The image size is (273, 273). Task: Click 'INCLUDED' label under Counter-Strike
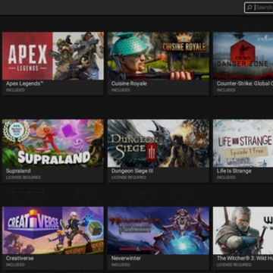[226, 90]
